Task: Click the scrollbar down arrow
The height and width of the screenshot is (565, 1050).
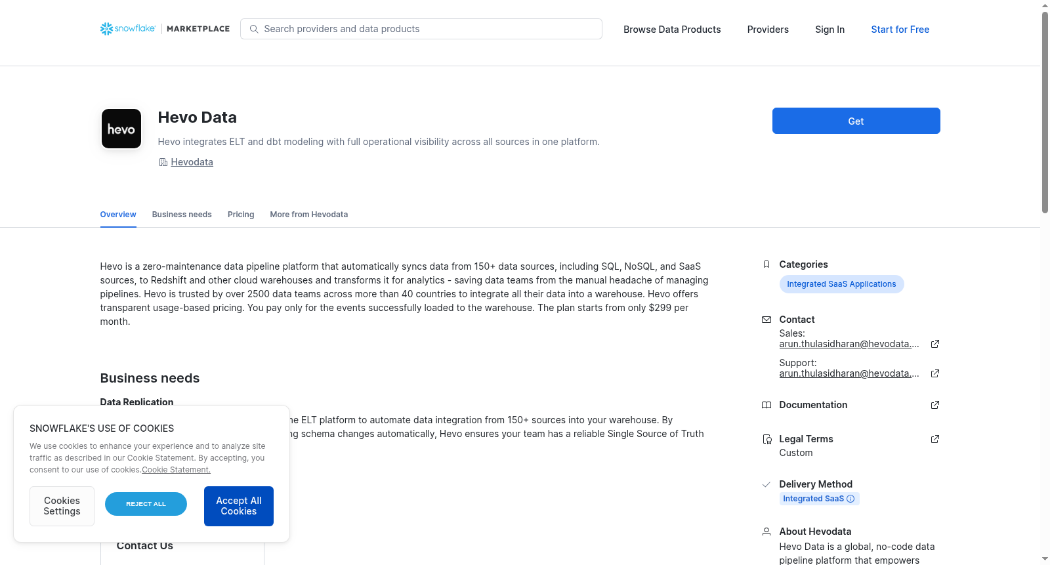Action: [x=1045, y=559]
